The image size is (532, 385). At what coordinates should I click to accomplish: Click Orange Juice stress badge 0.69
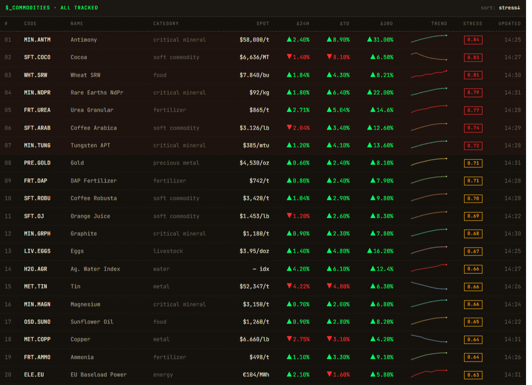(x=473, y=216)
